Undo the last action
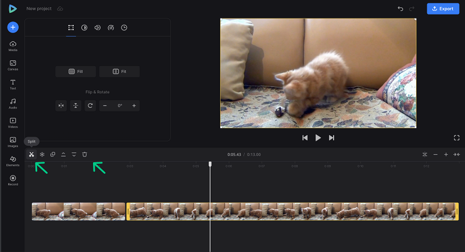The width and height of the screenshot is (465, 252). pyautogui.click(x=400, y=9)
